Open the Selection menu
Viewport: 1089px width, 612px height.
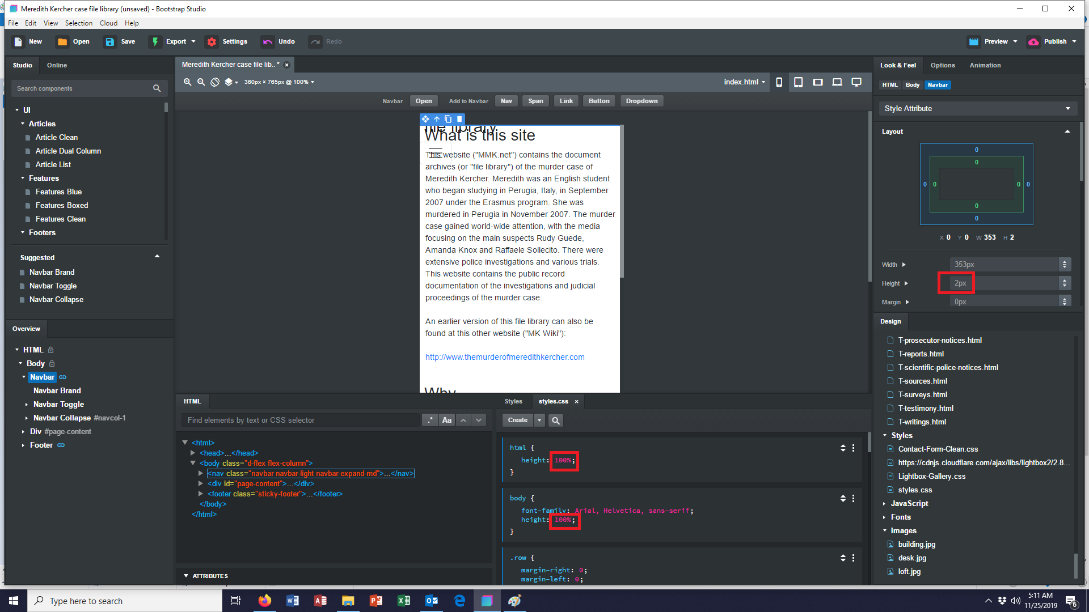point(78,23)
